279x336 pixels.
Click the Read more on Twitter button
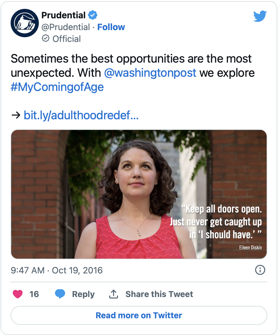click(x=139, y=315)
